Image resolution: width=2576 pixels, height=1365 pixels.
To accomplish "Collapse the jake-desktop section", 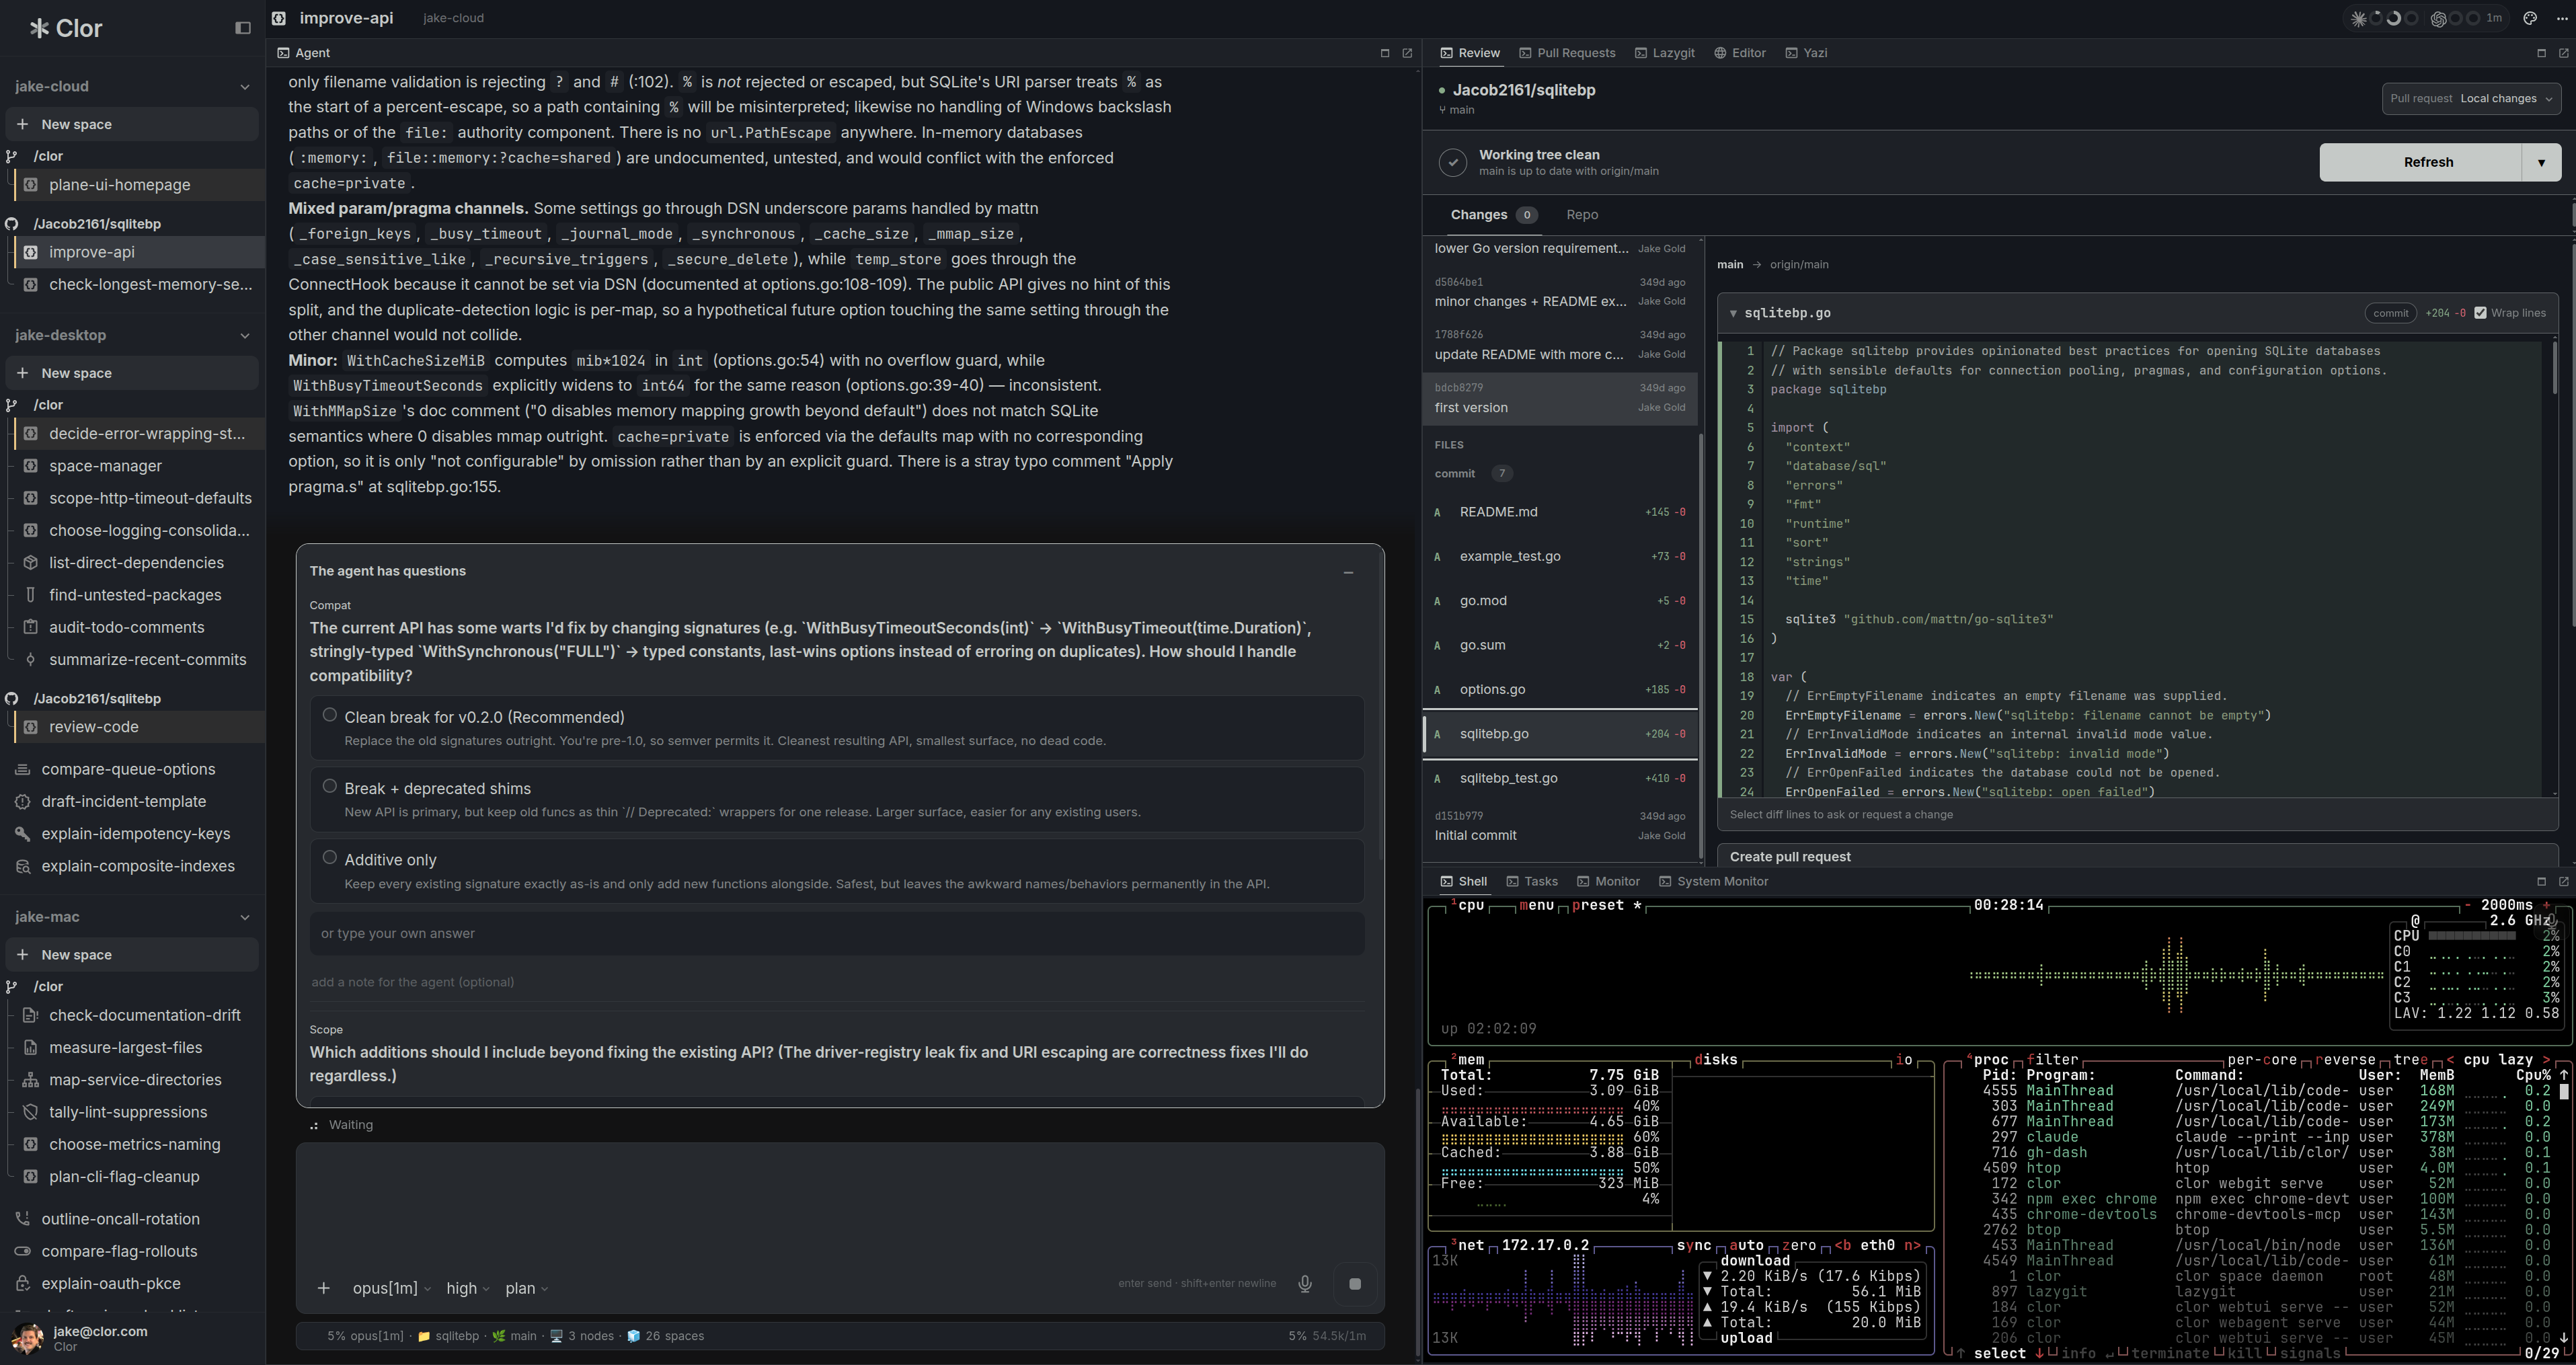I will pos(245,336).
